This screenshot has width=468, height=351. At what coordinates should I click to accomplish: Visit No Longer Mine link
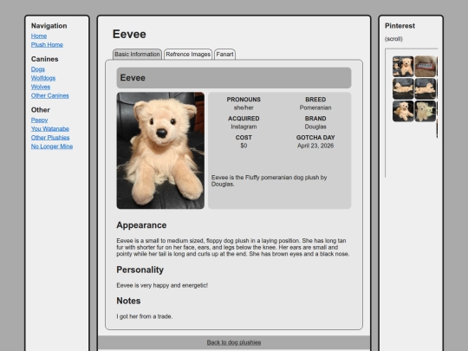(52, 146)
